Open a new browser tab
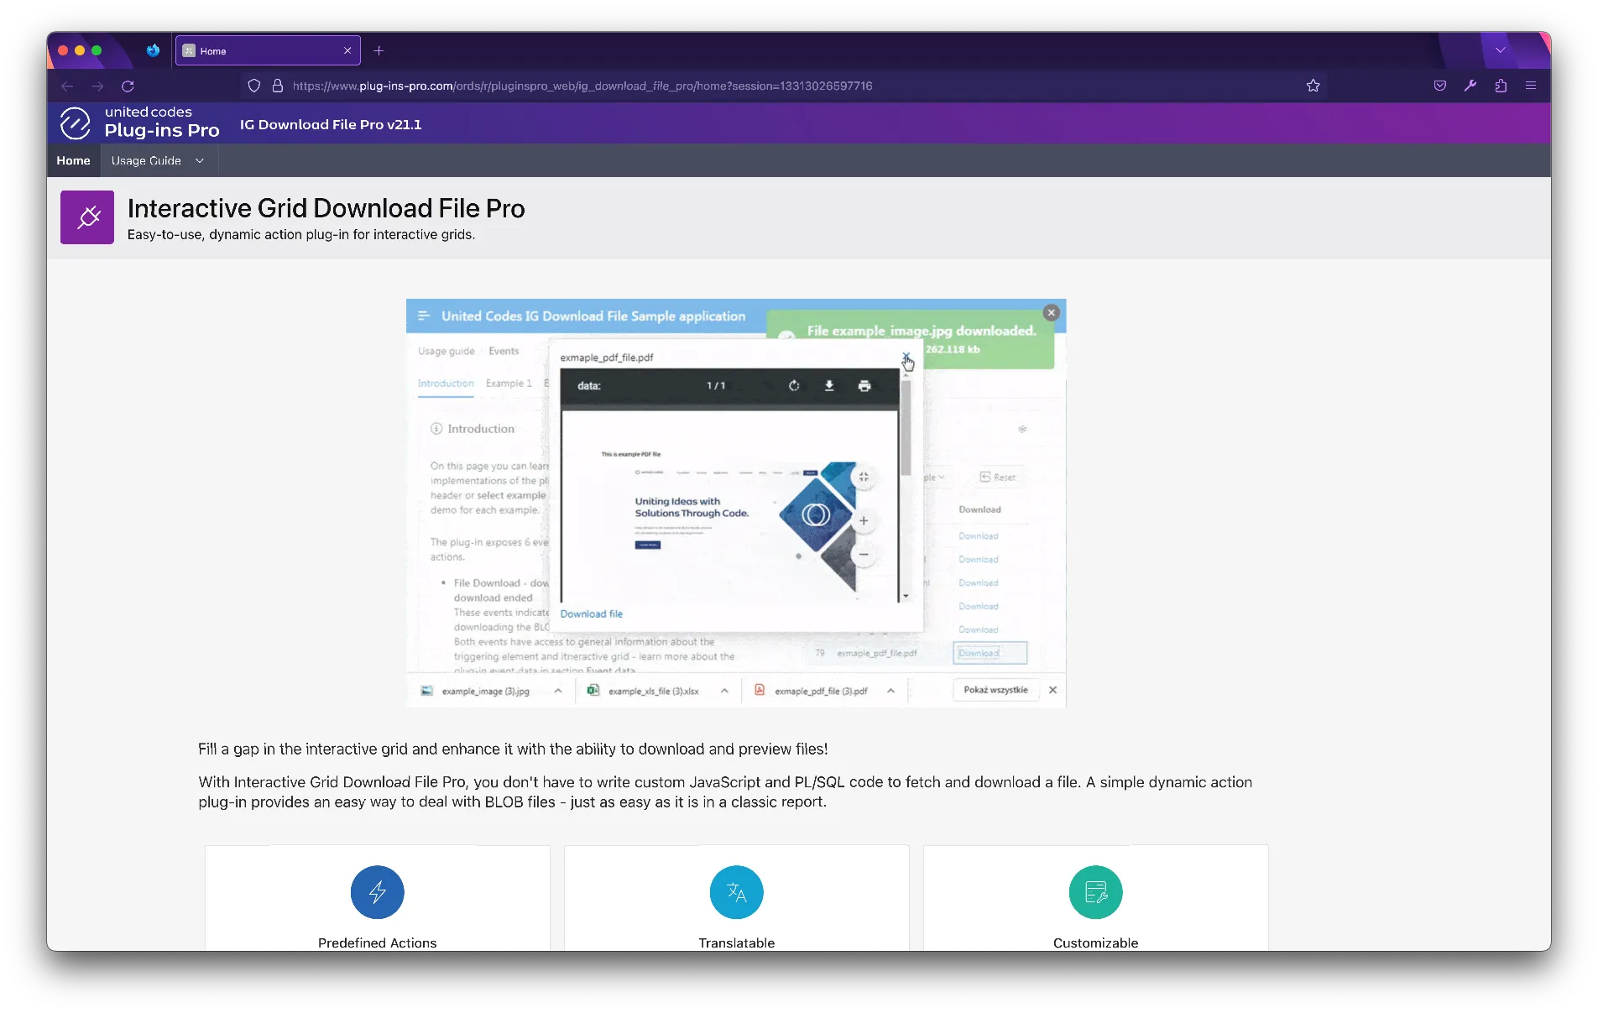The width and height of the screenshot is (1598, 1013). pos(379,50)
